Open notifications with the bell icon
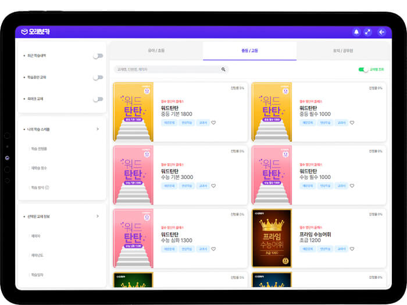 point(356,32)
